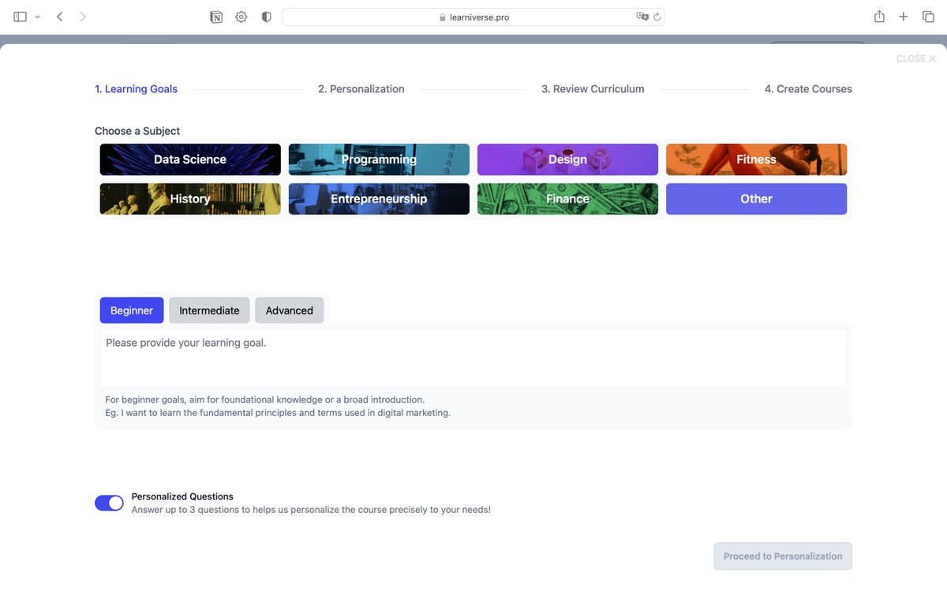947x591 pixels.
Task: Switch to the Advanced level tab
Action: (x=290, y=310)
